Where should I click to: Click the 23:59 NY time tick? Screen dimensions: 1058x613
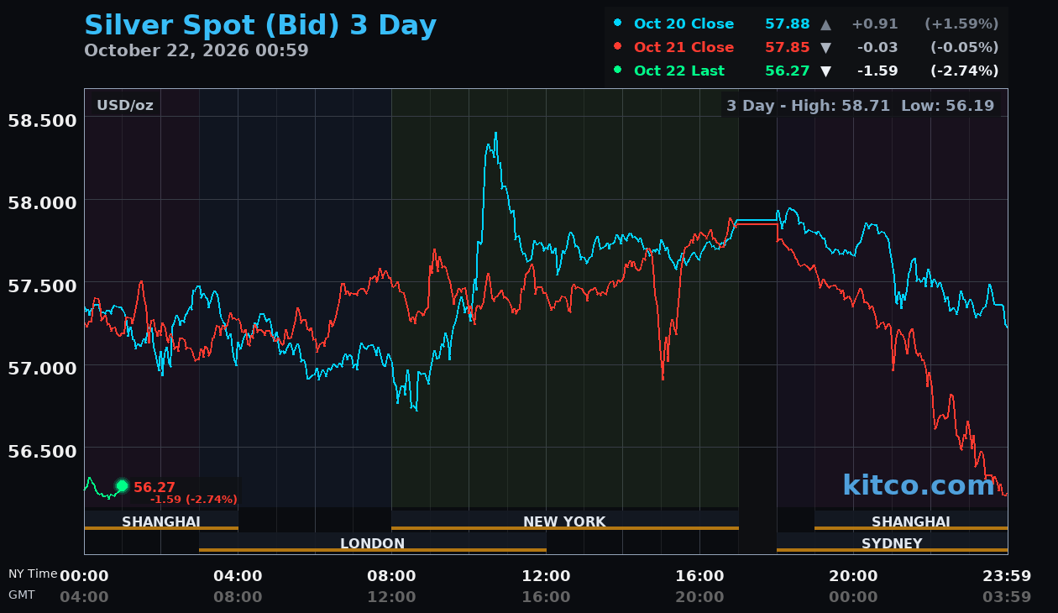[x=1007, y=576]
